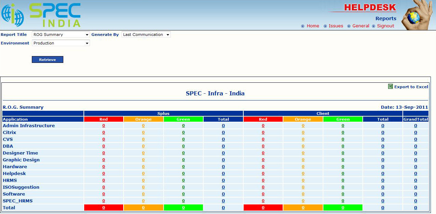Open the Report Title dropdown

pyautogui.click(x=61, y=35)
